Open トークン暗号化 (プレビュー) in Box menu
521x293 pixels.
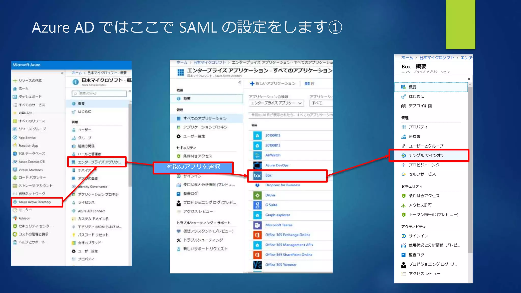coord(433,215)
